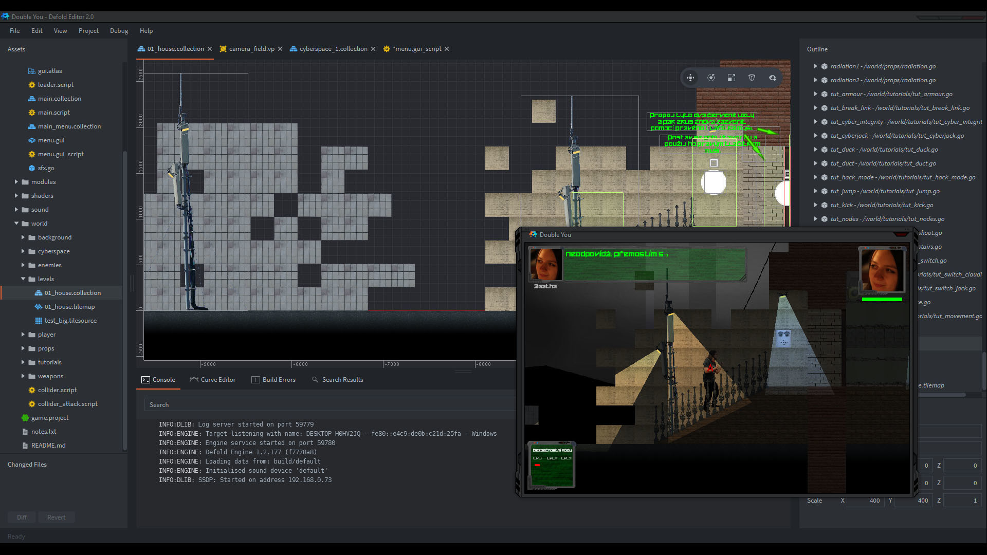Viewport: 987px width, 555px height.
Task: Select the Scale tool in the scene toolbar
Action: tap(732, 78)
